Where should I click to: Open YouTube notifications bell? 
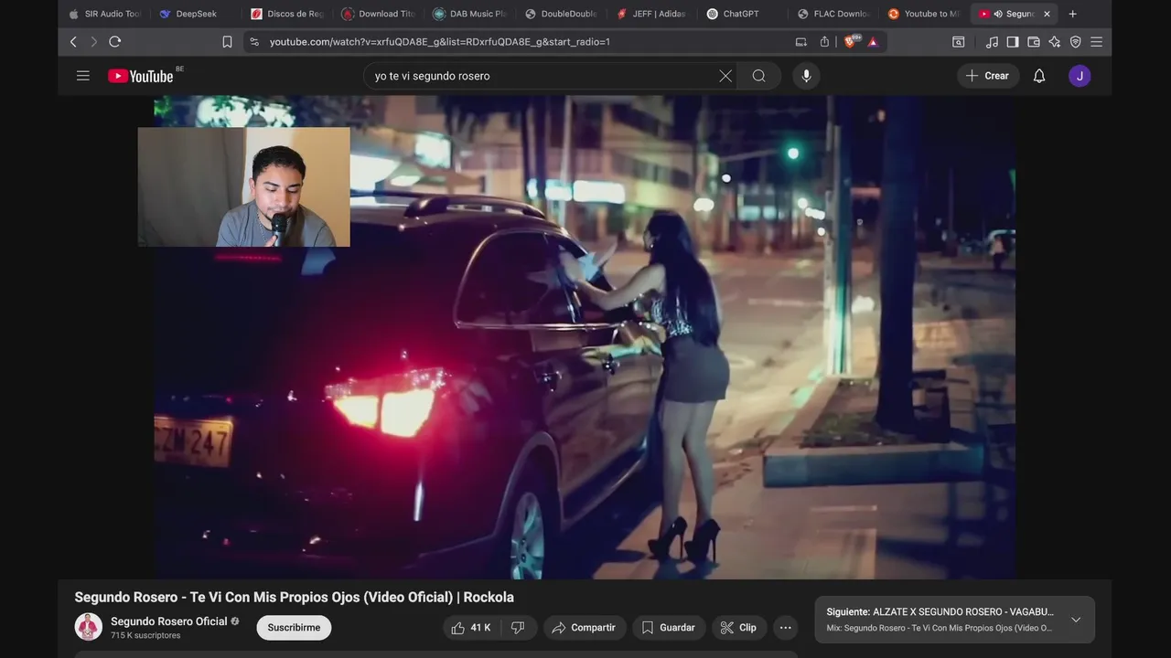[1039, 76]
